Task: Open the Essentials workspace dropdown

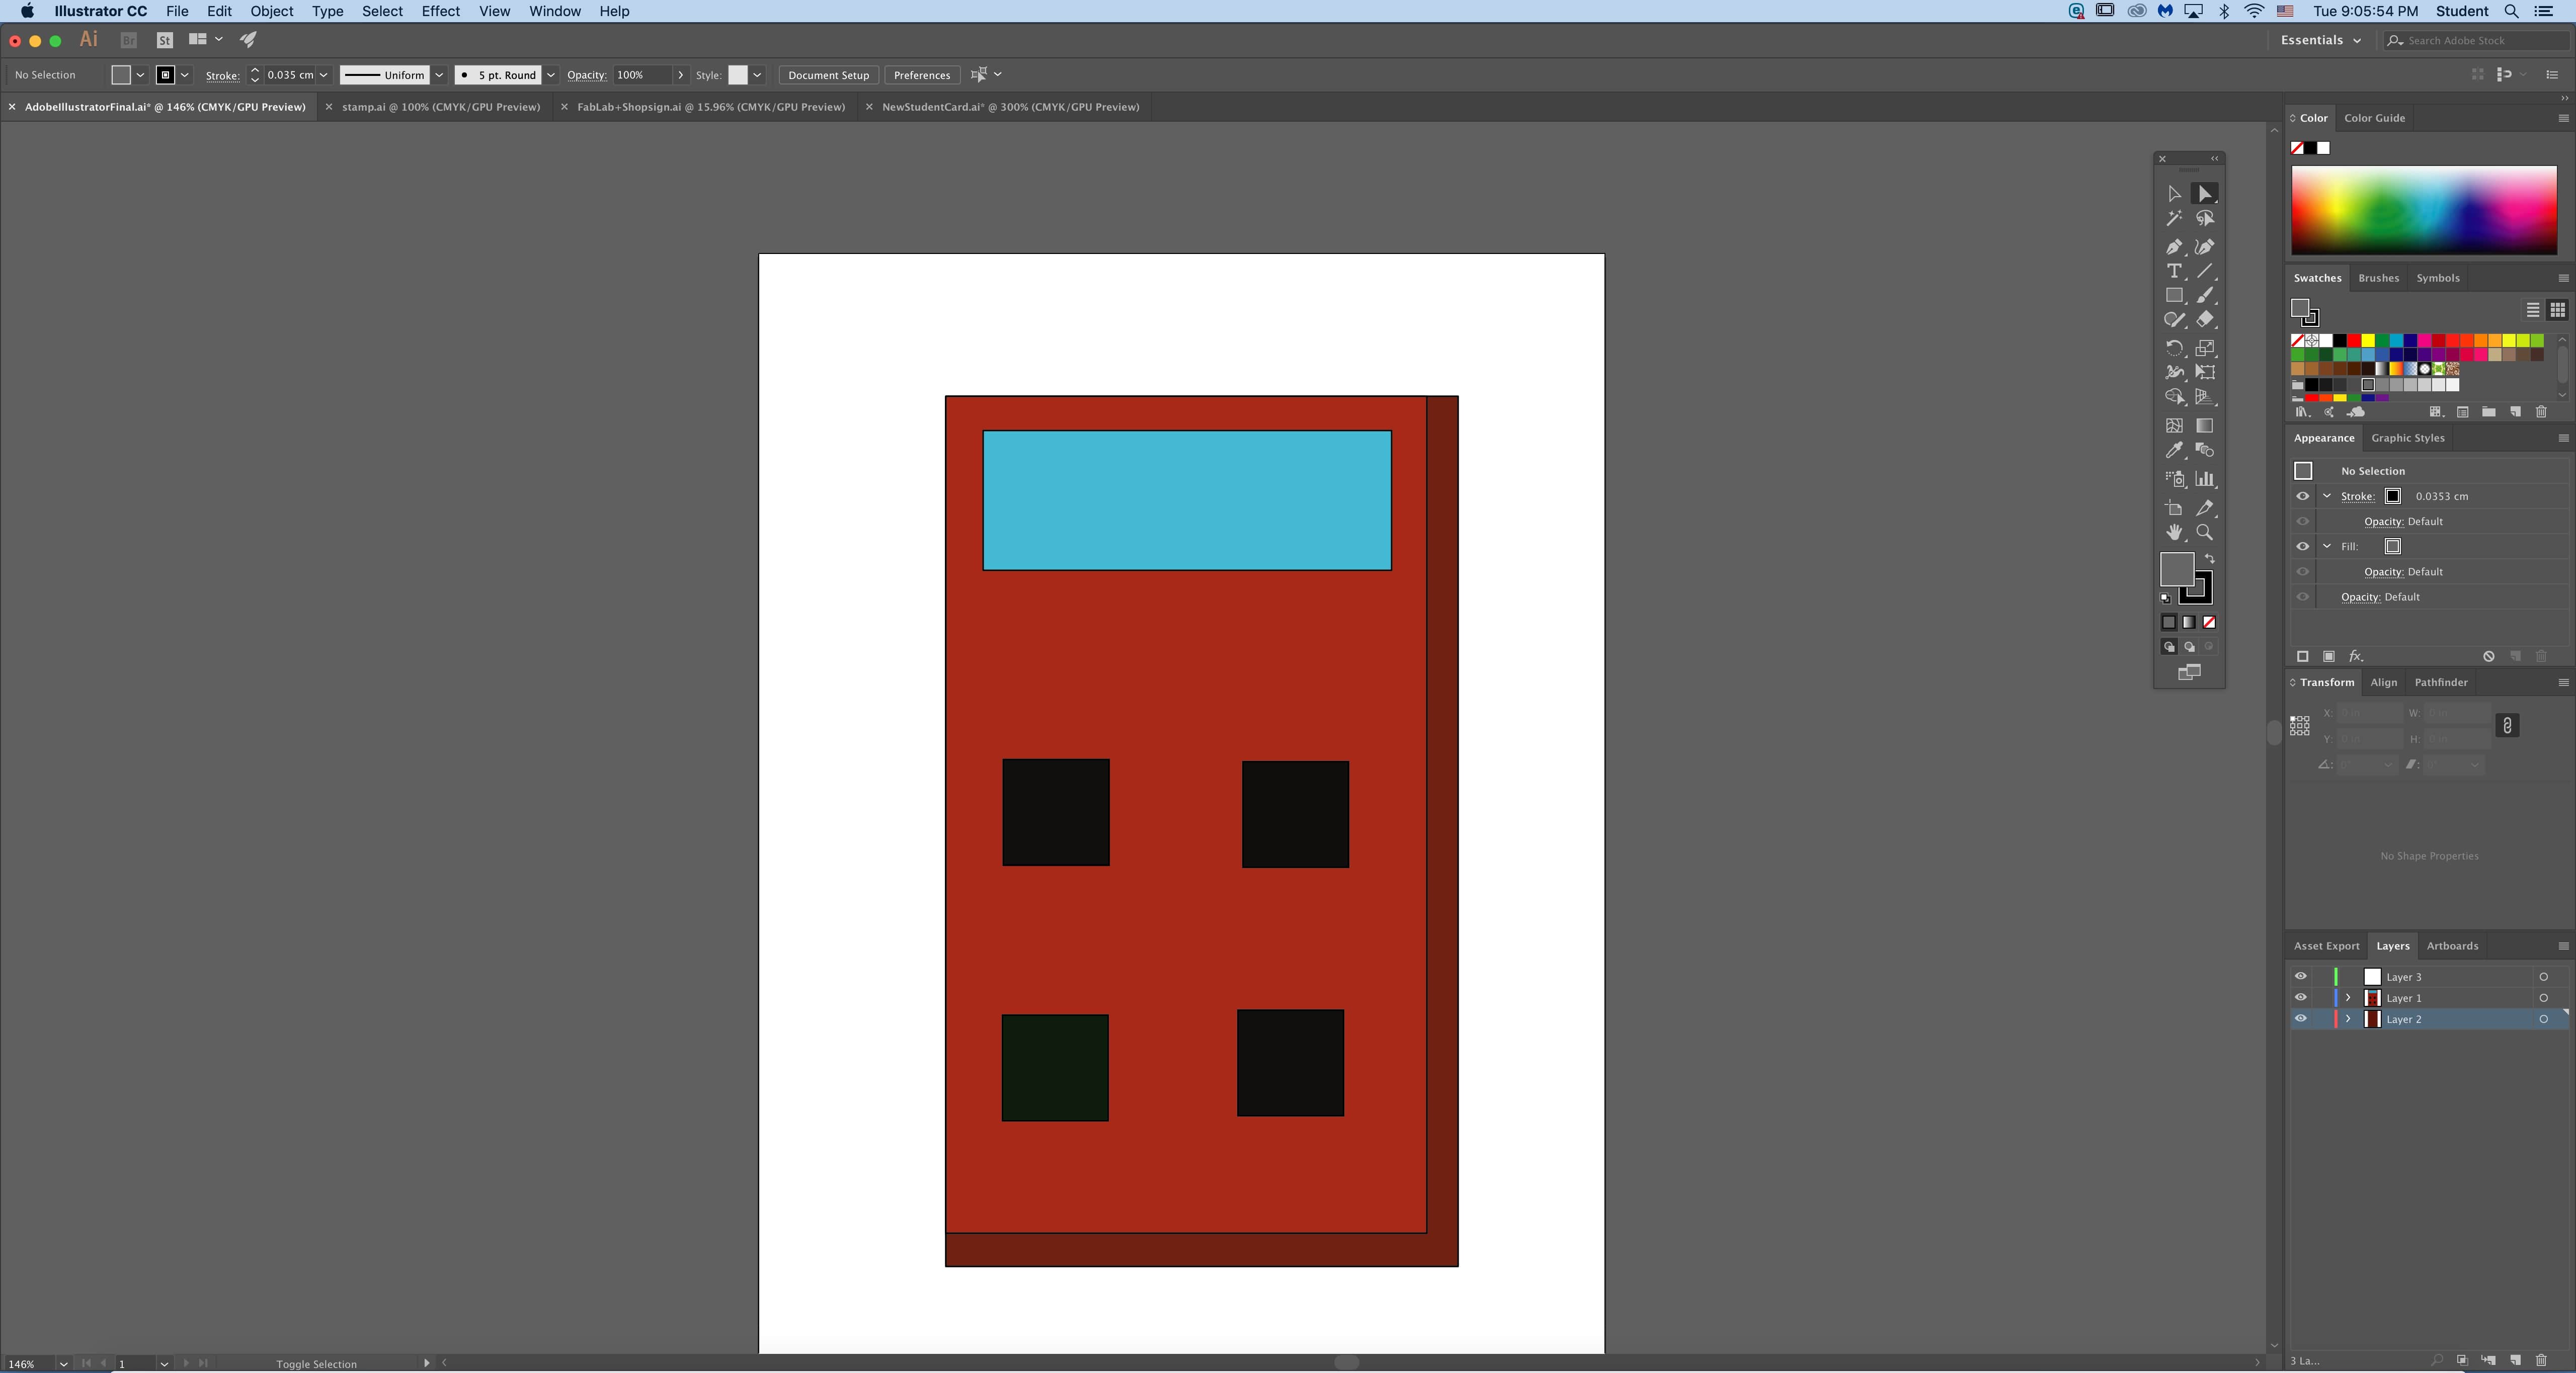Action: [2320, 41]
